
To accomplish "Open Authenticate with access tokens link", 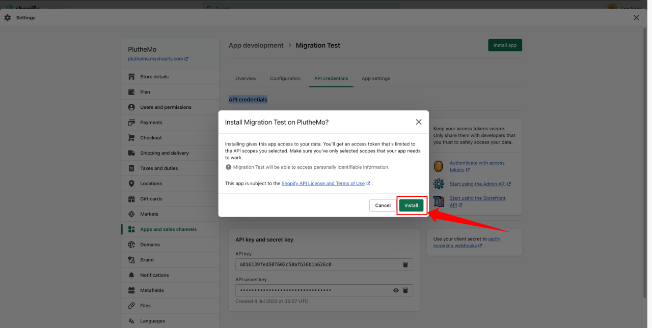I will (x=477, y=166).
